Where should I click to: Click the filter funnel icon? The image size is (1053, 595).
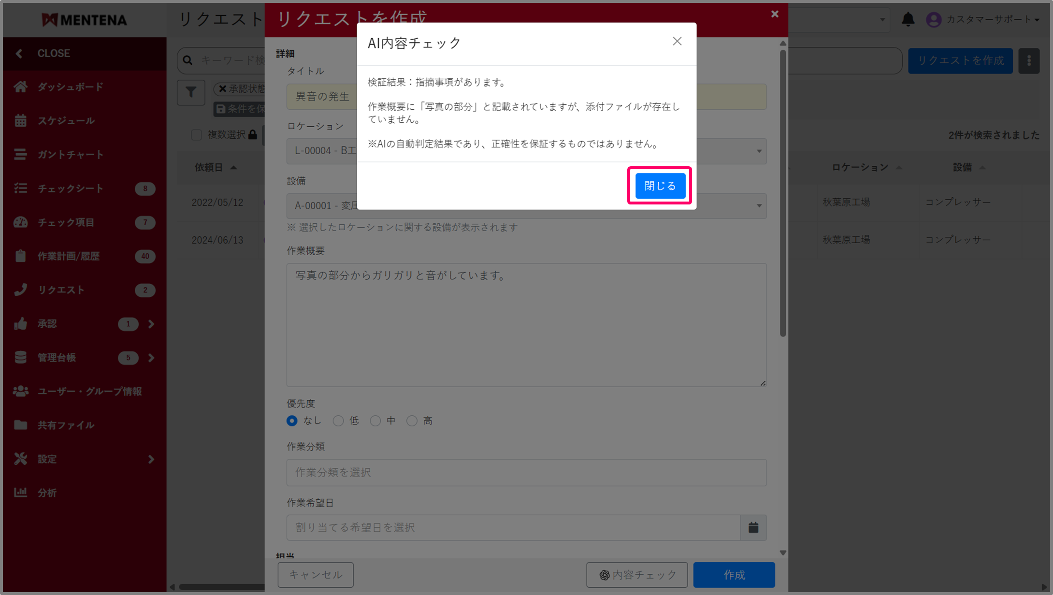(191, 92)
